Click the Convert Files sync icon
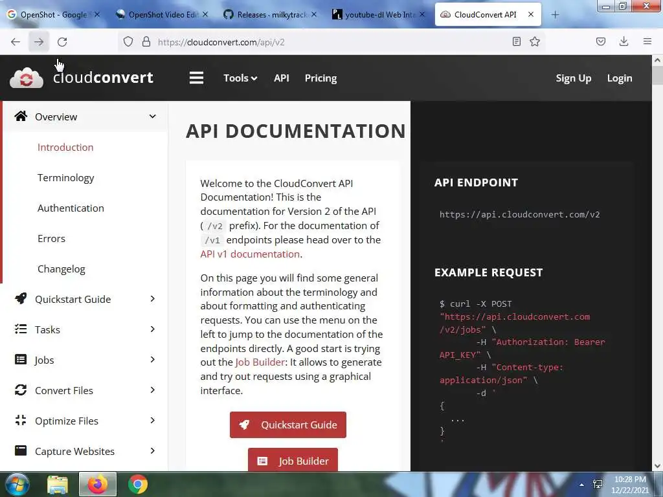Image resolution: width=663 pixels, height=497 pixels. 21,390
